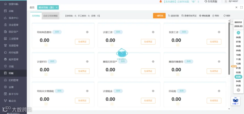This screenshot has height=114, width=244.
Task: Open settings gear on 结转制造费用 card
Action: coord(87,32)
